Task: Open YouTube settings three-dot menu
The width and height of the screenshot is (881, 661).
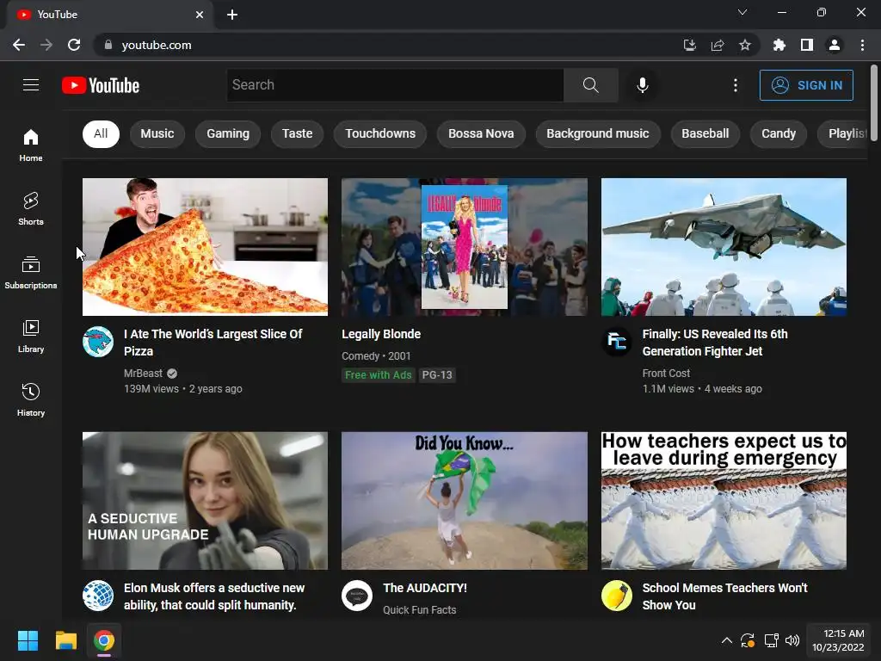Action: coord(735,85)
